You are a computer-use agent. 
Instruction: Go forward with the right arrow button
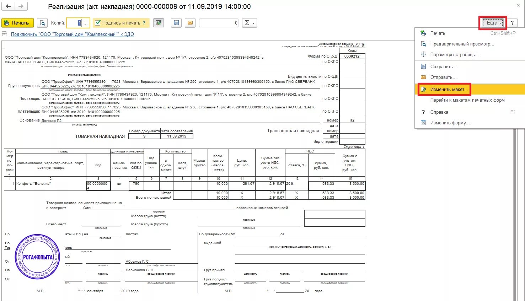[21, 6]
